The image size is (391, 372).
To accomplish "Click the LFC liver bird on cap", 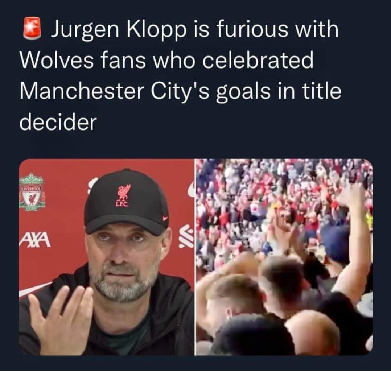I will (x=123, y=196).
